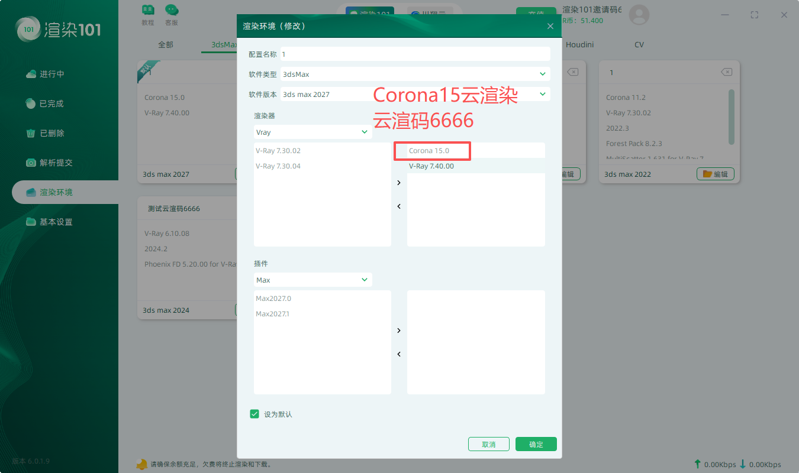Image resolution: width=799 pixels, height=473 pixels.
Task: Click the 渲染101 logo
Action: (59, 29)
